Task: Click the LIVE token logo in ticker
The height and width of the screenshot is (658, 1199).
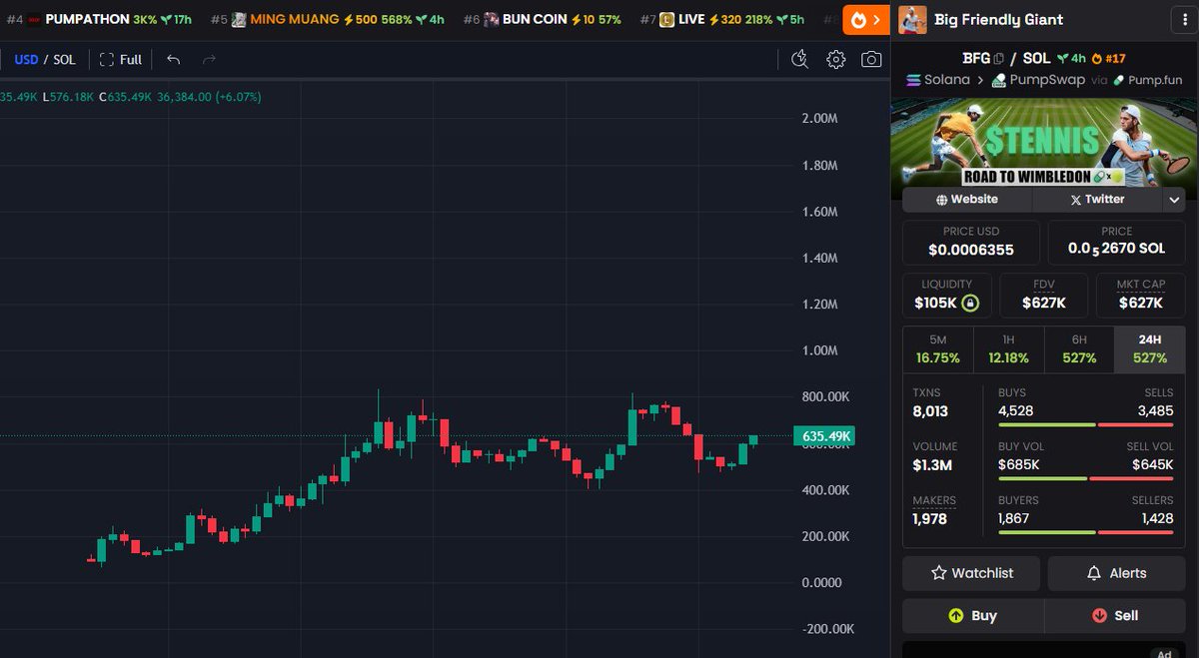Action: coord(666,20)
